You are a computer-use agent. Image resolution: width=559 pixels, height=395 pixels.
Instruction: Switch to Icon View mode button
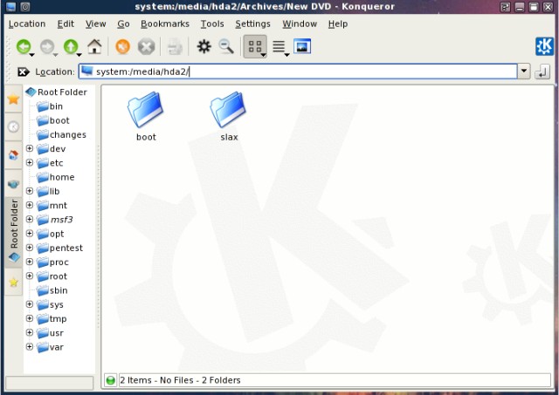pos(254,46)
